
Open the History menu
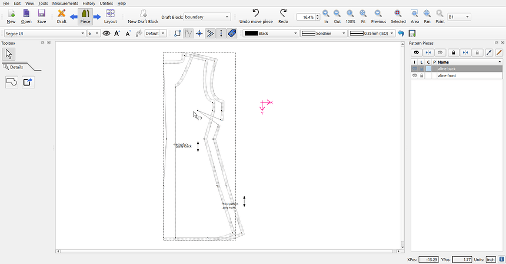tap(89, 3)
